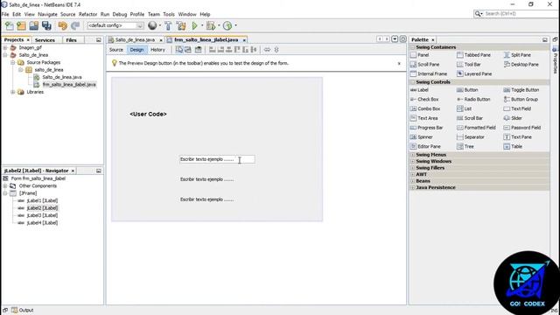Image resolution: width=560 pixels, height=315 pixels.
Task: Select the Text Area component in the Palette
Action: point(423,118)
